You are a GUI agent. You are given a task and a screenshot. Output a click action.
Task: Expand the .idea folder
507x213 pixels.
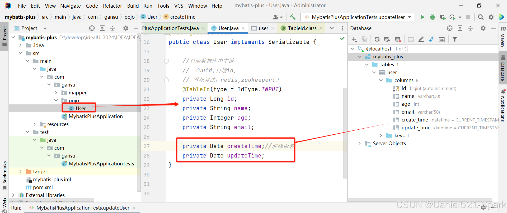tap(21, 45)
